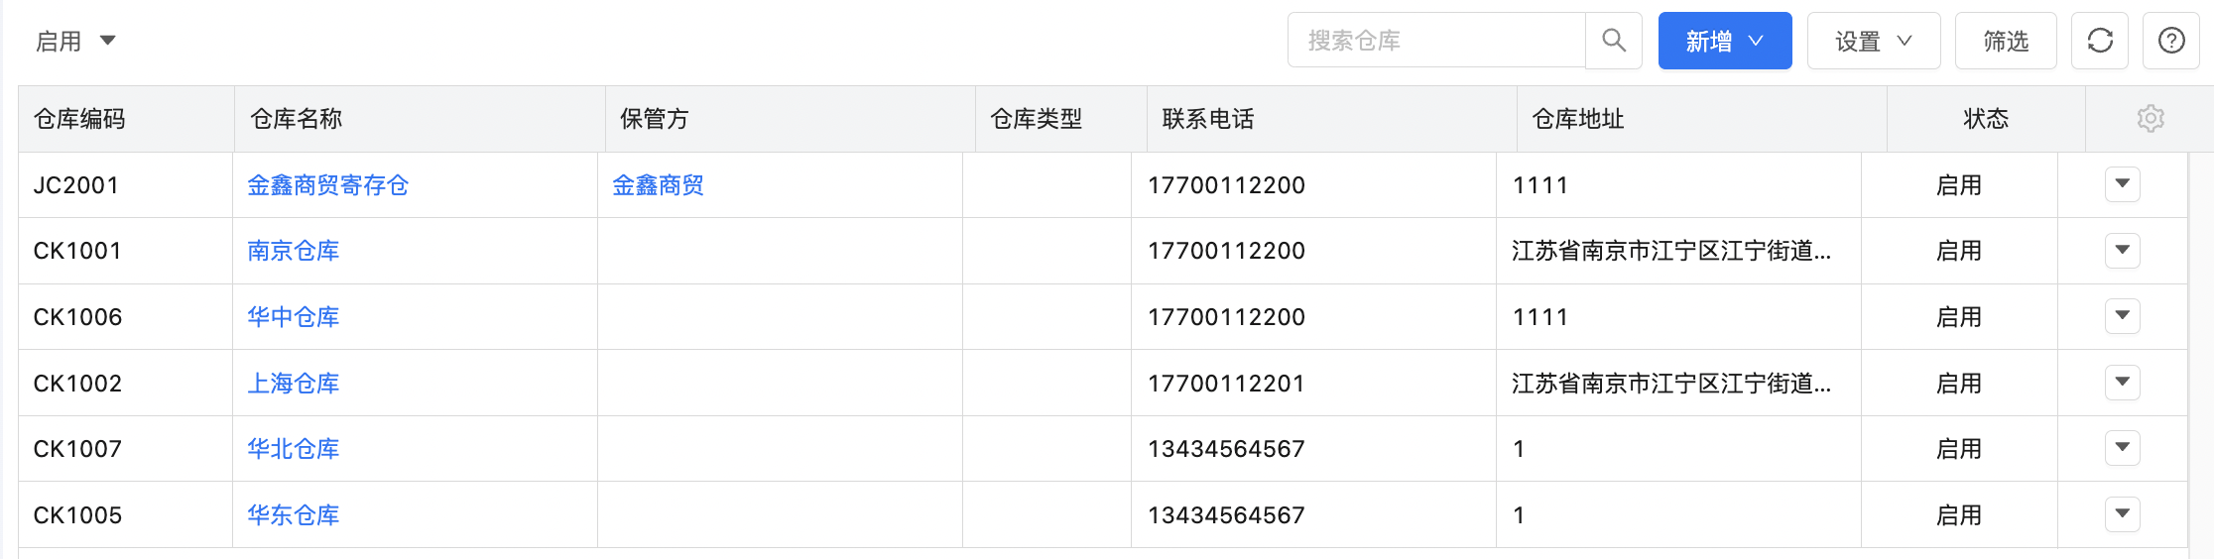Expand row actions for CK1001
Screen dimensions: 2214x559
2123,250
